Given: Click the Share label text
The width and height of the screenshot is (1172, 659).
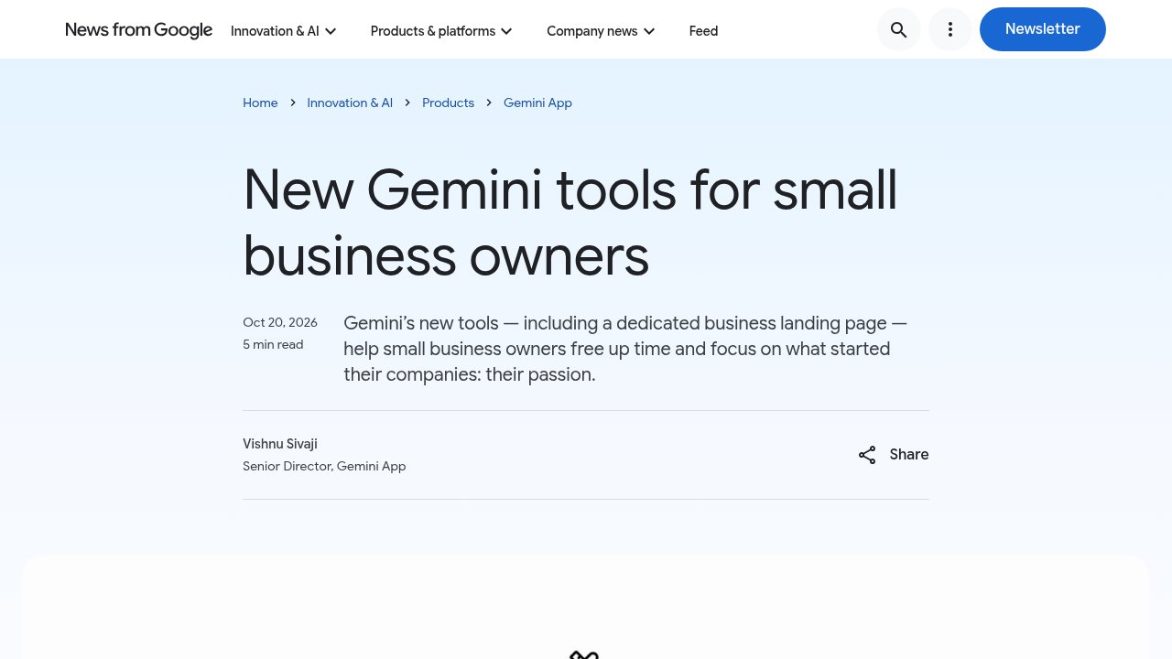Looking at the screenshot, I should 909,455.
